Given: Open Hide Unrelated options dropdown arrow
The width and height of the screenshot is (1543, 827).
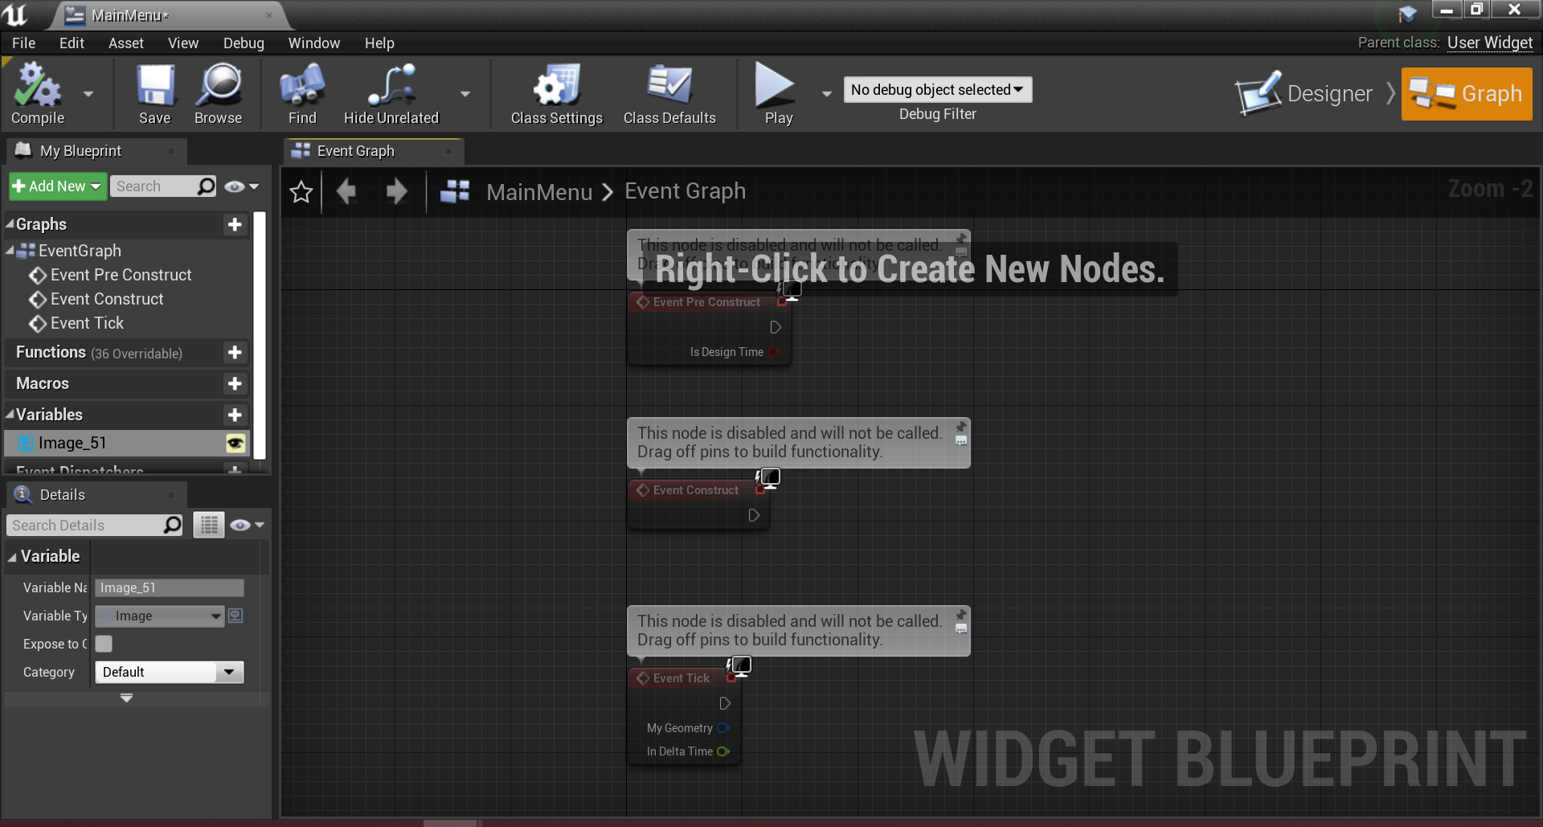Looking at the screenshot, I should [x=465, y=95].
